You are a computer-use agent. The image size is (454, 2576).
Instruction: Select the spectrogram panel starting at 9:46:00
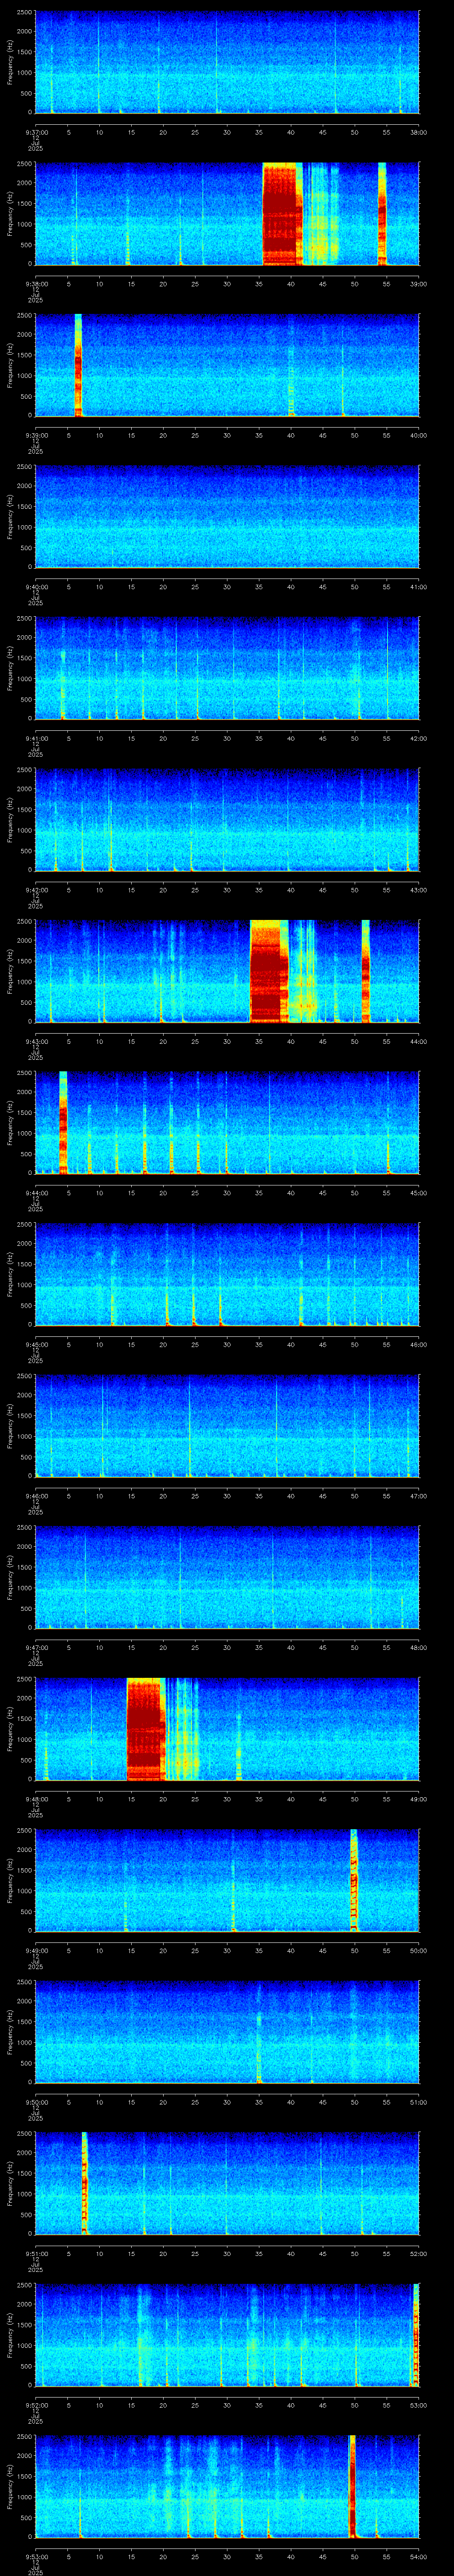click(227, 1426)
